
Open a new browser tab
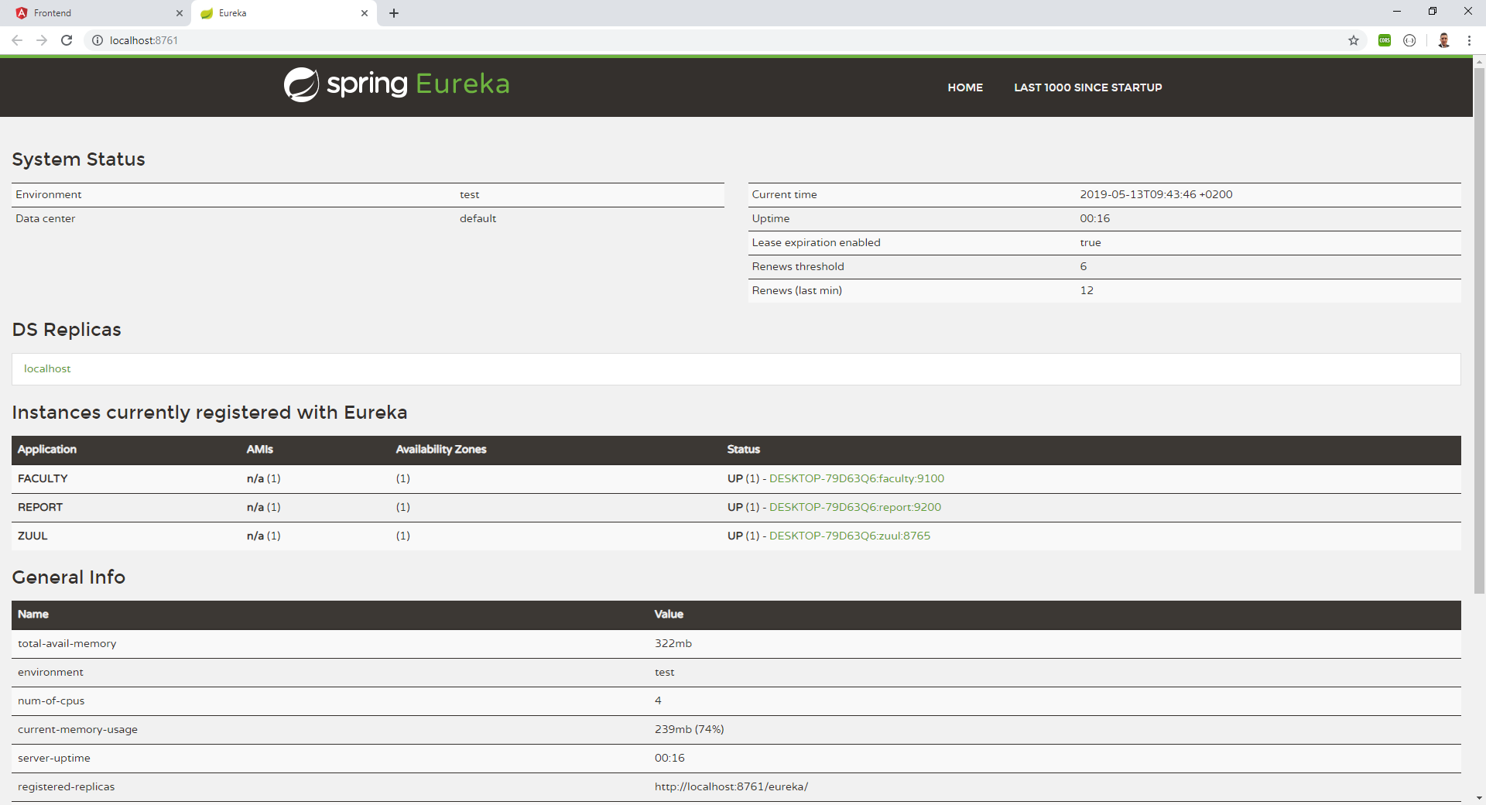(394, 13)
